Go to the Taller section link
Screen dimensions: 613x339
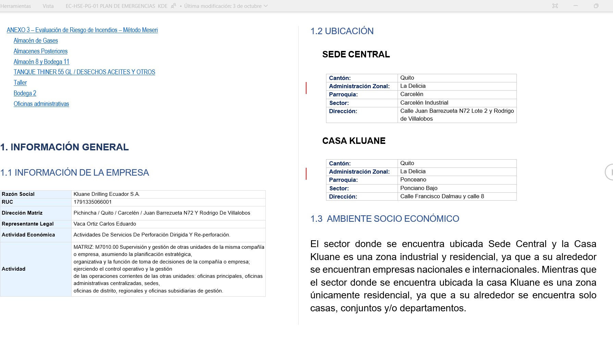pos(20,83)
